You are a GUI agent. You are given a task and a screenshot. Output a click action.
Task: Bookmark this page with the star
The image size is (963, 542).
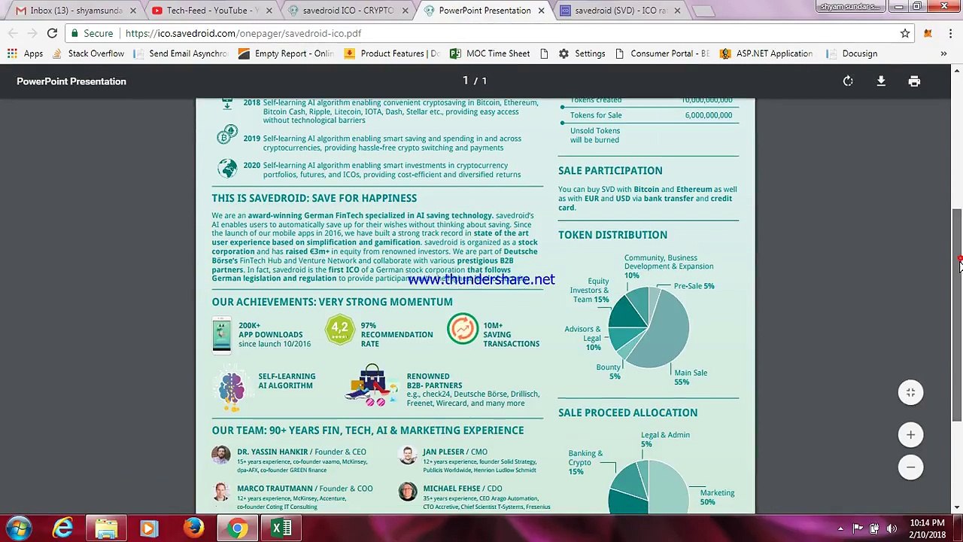point(905,33)
